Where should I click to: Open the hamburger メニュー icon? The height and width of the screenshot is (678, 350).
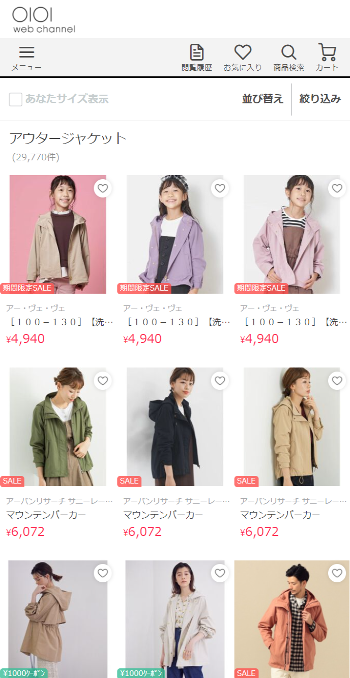point(26,58)
